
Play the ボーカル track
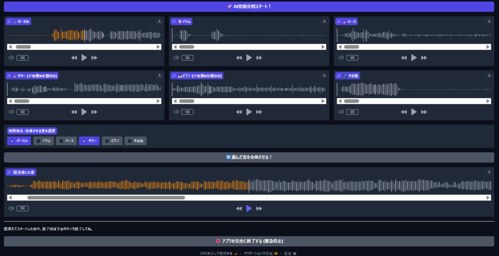[84, 57]
